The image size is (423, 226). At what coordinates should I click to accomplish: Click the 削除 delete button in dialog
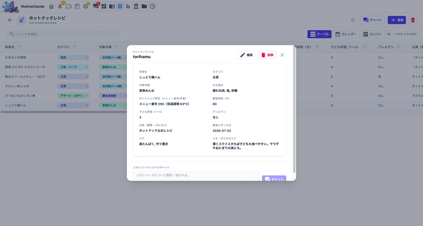click(x=267, y=55)
